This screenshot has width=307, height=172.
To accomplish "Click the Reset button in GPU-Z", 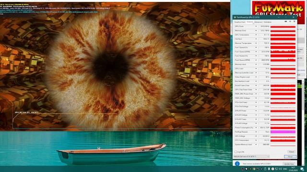I will pyautogui.click(x=291, y=152).
